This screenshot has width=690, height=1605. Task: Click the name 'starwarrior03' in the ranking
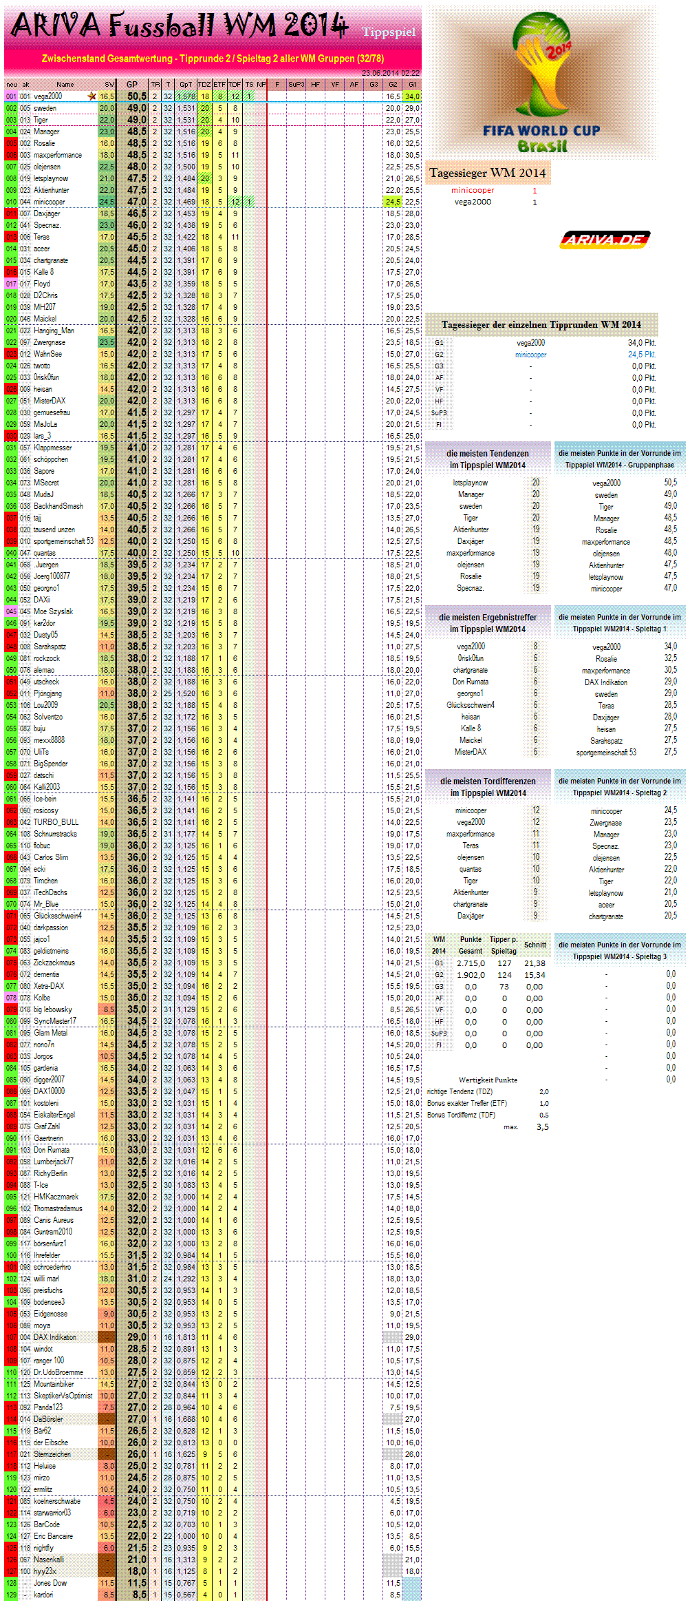pyautogui.click(x=52, y=1513)
